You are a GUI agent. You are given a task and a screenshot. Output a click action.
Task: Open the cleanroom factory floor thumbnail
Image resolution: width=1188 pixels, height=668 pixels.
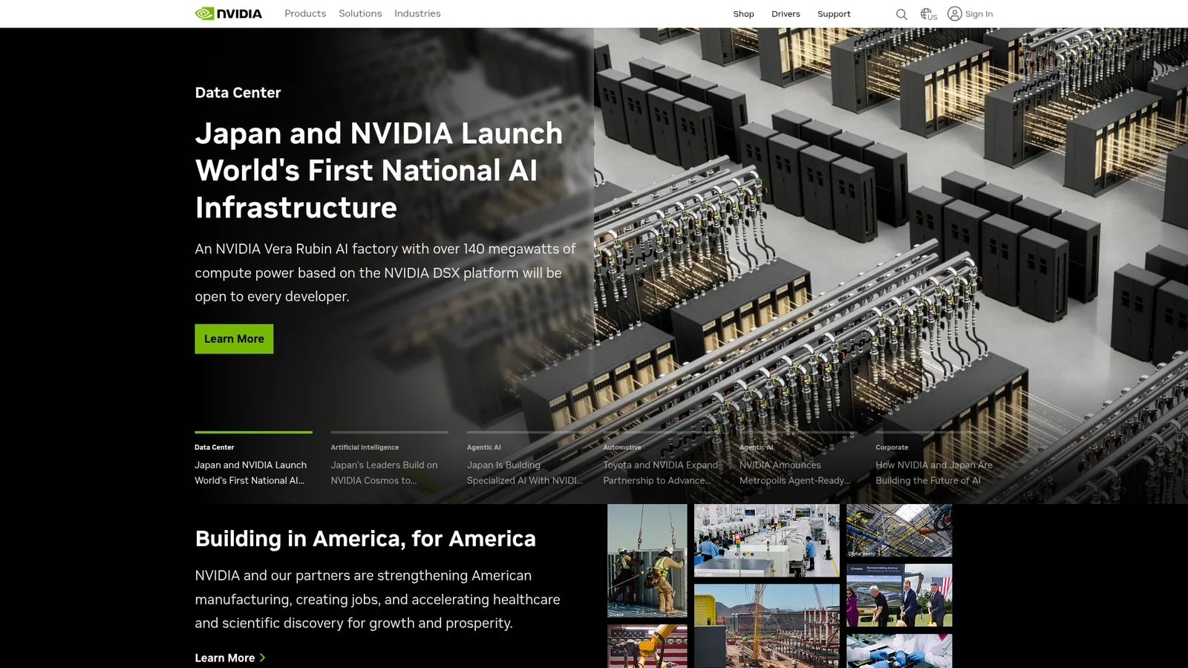tap(767, 540)
